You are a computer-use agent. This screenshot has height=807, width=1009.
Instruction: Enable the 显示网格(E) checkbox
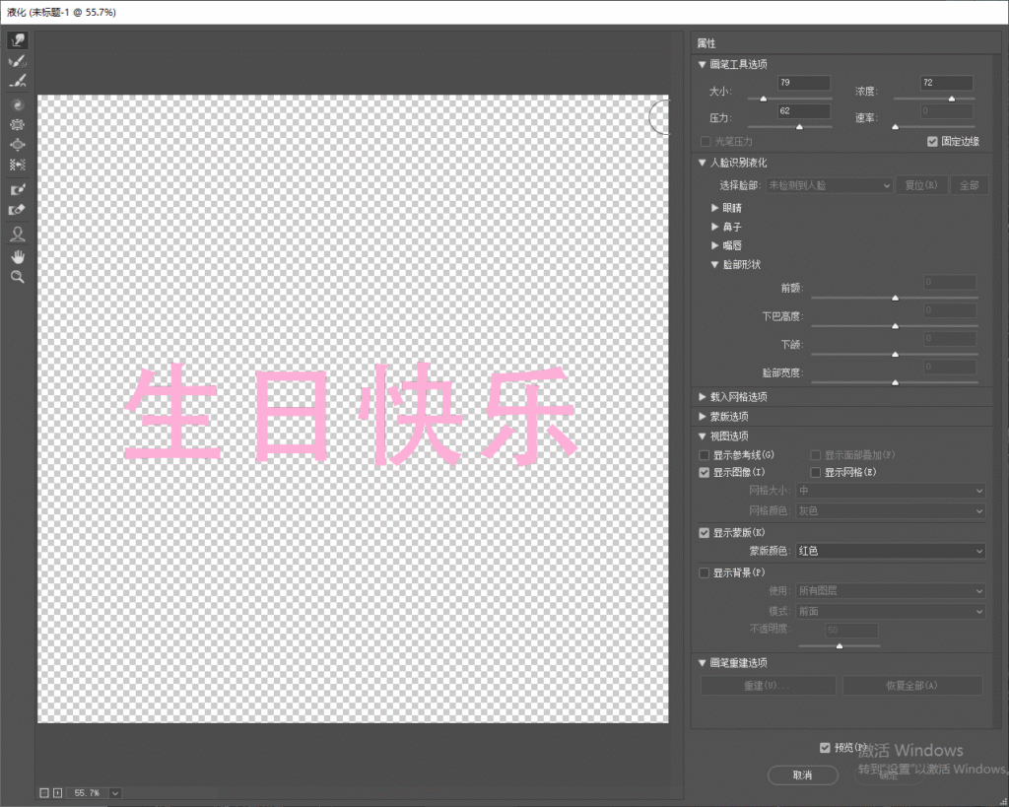point(816,472)
